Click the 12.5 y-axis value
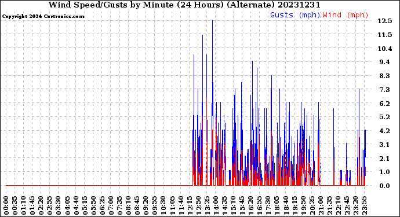 tap(385, 21)
